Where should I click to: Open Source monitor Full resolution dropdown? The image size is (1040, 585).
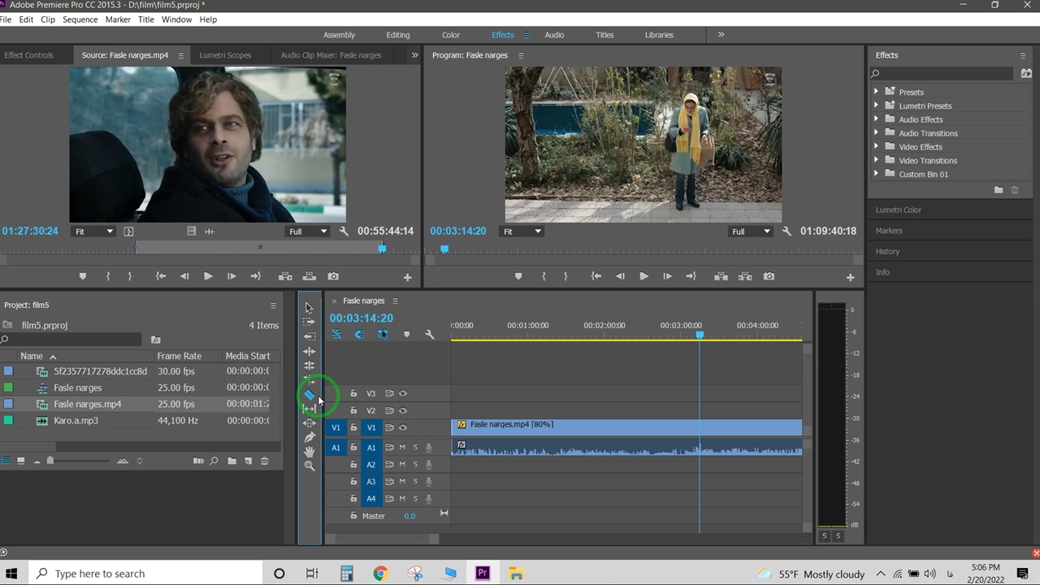point(308,232)
